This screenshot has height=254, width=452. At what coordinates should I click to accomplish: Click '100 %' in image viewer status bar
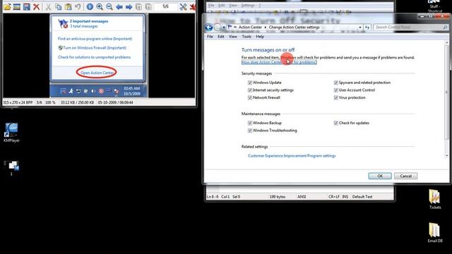[x=50, y=102]
